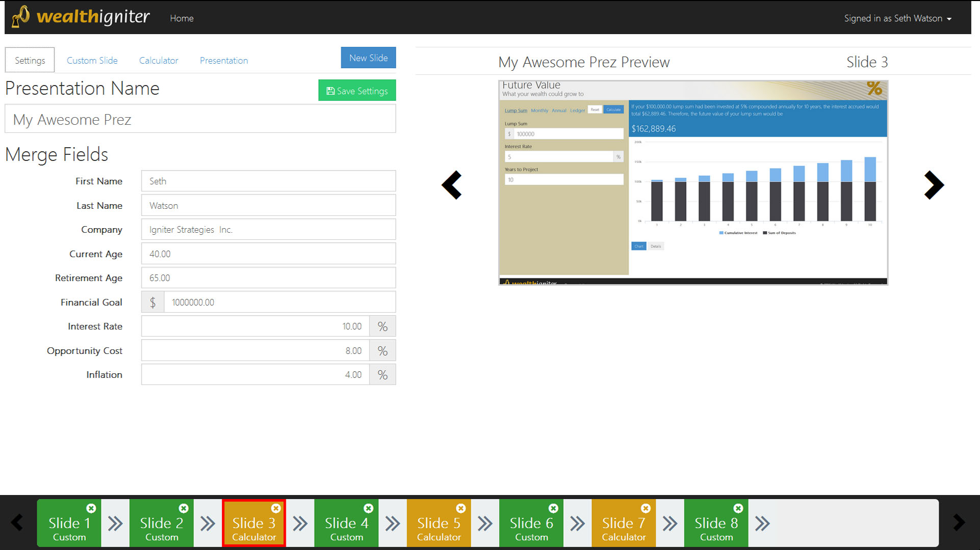
Task: Click the next slide arrow in preview
Action: tap(934, 185)
